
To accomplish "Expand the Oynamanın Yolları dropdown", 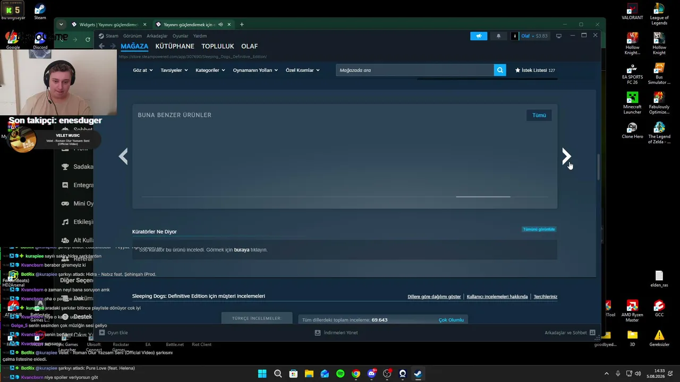I will [256, 70].
